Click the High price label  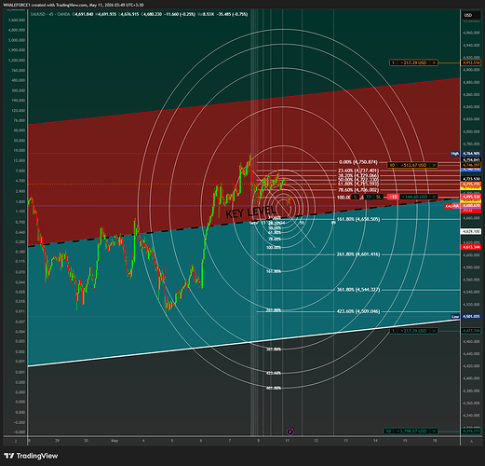[455, 154]
